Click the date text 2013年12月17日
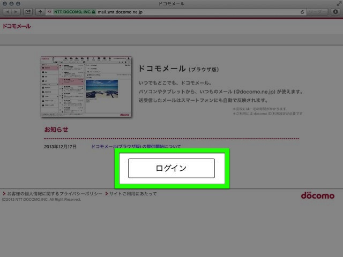The width and height of the screenshot is (343, 257). [x=60, y=147]
